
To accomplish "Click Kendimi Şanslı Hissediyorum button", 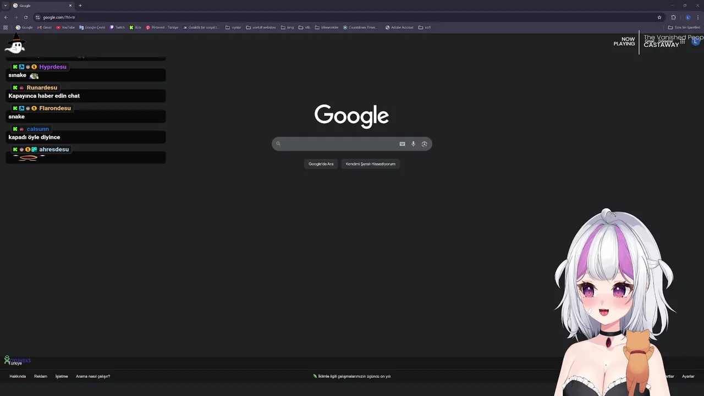I will tap(370, 164).
